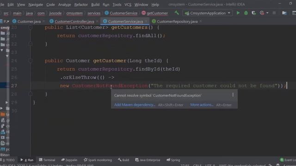Open the Navigate menu
The image size is (296, 166).
pos(36,5)
